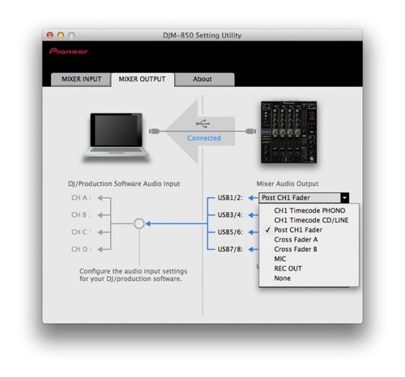Click the Pioneer logo
The width and height of the screenshot is (405, 377).
tap(69, 51)
